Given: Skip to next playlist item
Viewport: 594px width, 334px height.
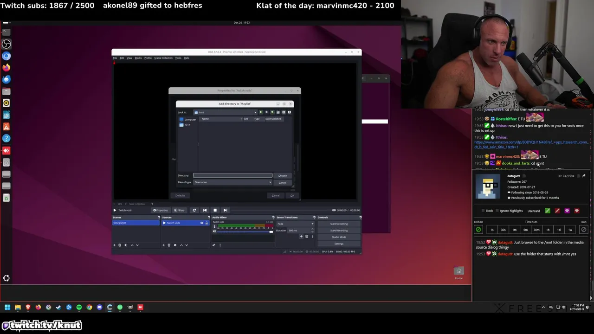Looking at the screenshot, I should [225, 210].
